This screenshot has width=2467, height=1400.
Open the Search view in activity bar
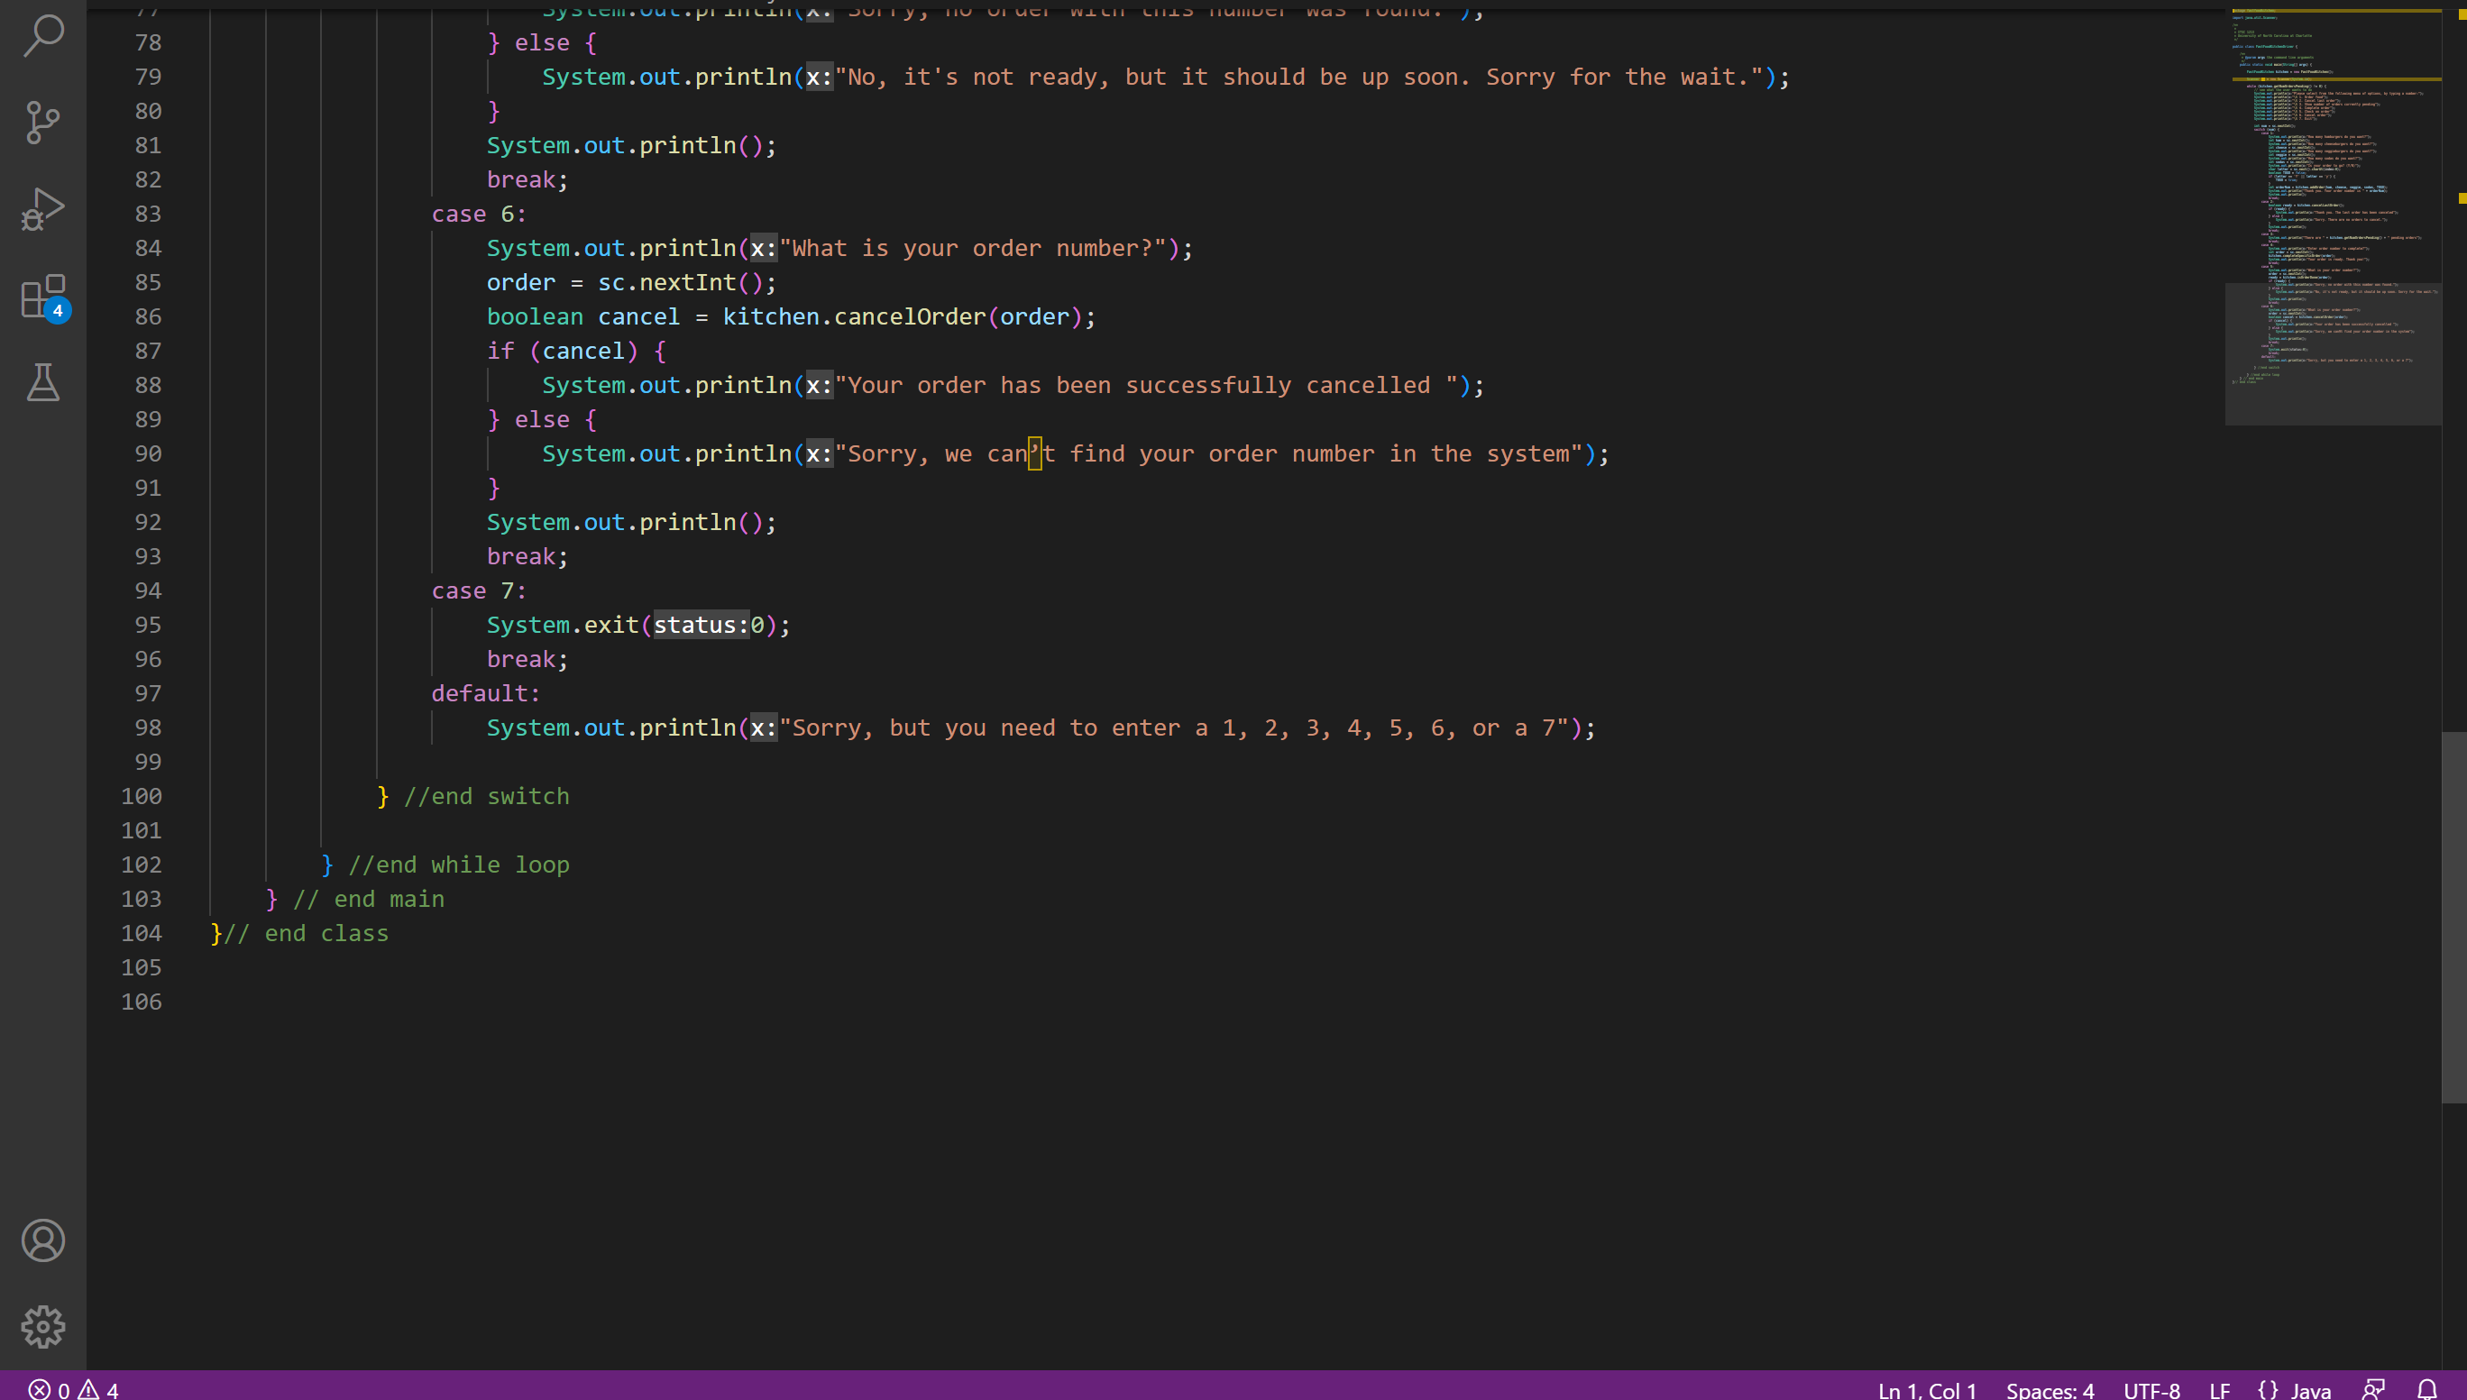(43, 35)
